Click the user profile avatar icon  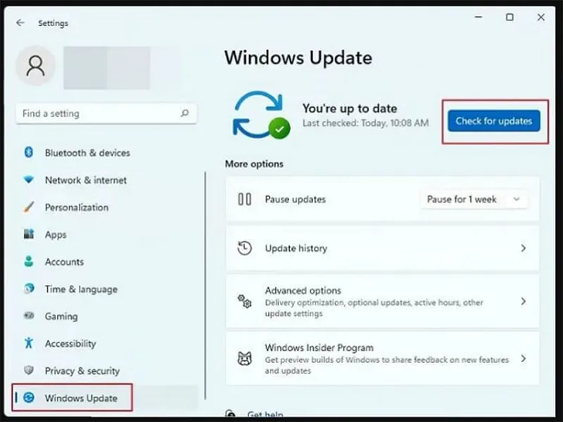click(36, 65)
